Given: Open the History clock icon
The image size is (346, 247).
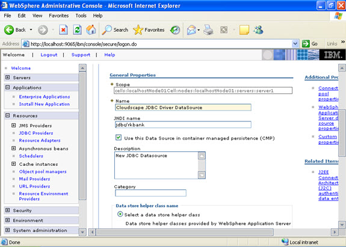Looking at the screenshot, I should [x=175, y=30].
